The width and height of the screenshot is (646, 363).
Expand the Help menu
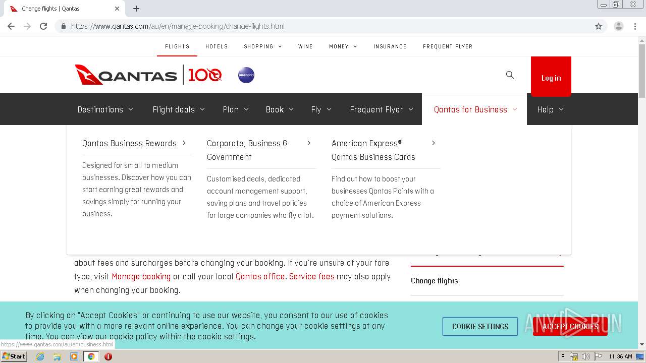[550, 109]
